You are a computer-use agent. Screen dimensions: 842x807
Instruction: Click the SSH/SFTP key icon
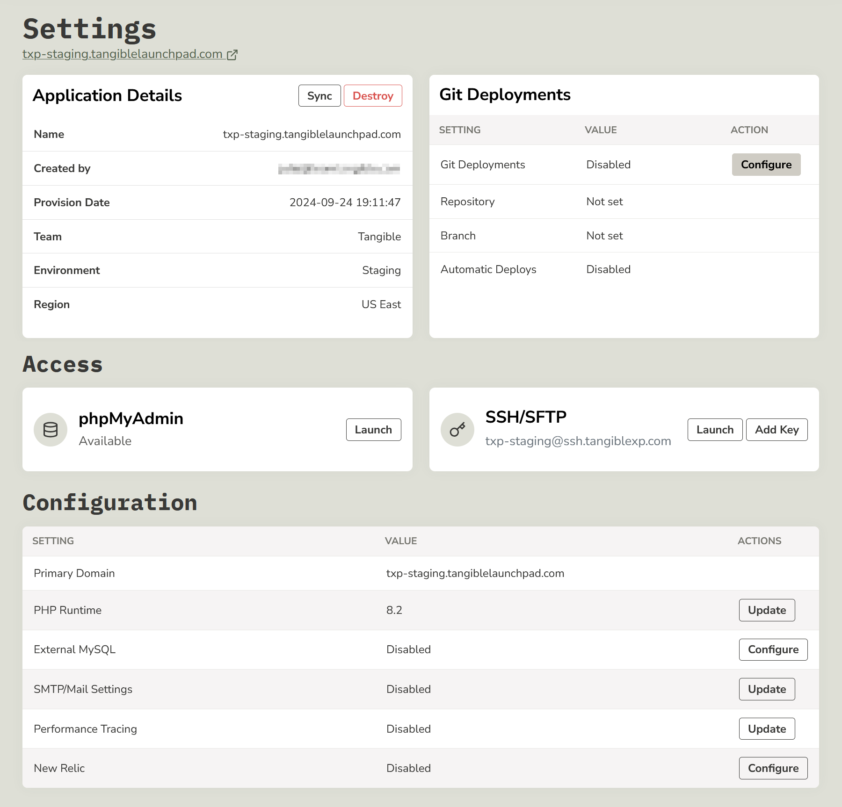click(457, 430)
